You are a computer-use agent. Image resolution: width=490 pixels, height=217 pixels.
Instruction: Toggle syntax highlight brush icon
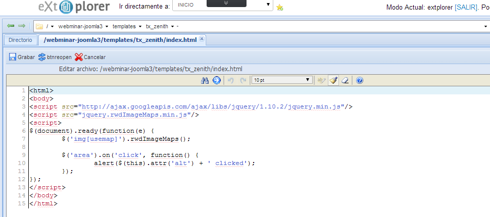[x=333, y=81]
